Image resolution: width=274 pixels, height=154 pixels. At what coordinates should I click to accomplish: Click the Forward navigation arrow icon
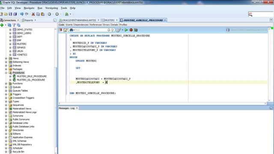tap(57, 14)
